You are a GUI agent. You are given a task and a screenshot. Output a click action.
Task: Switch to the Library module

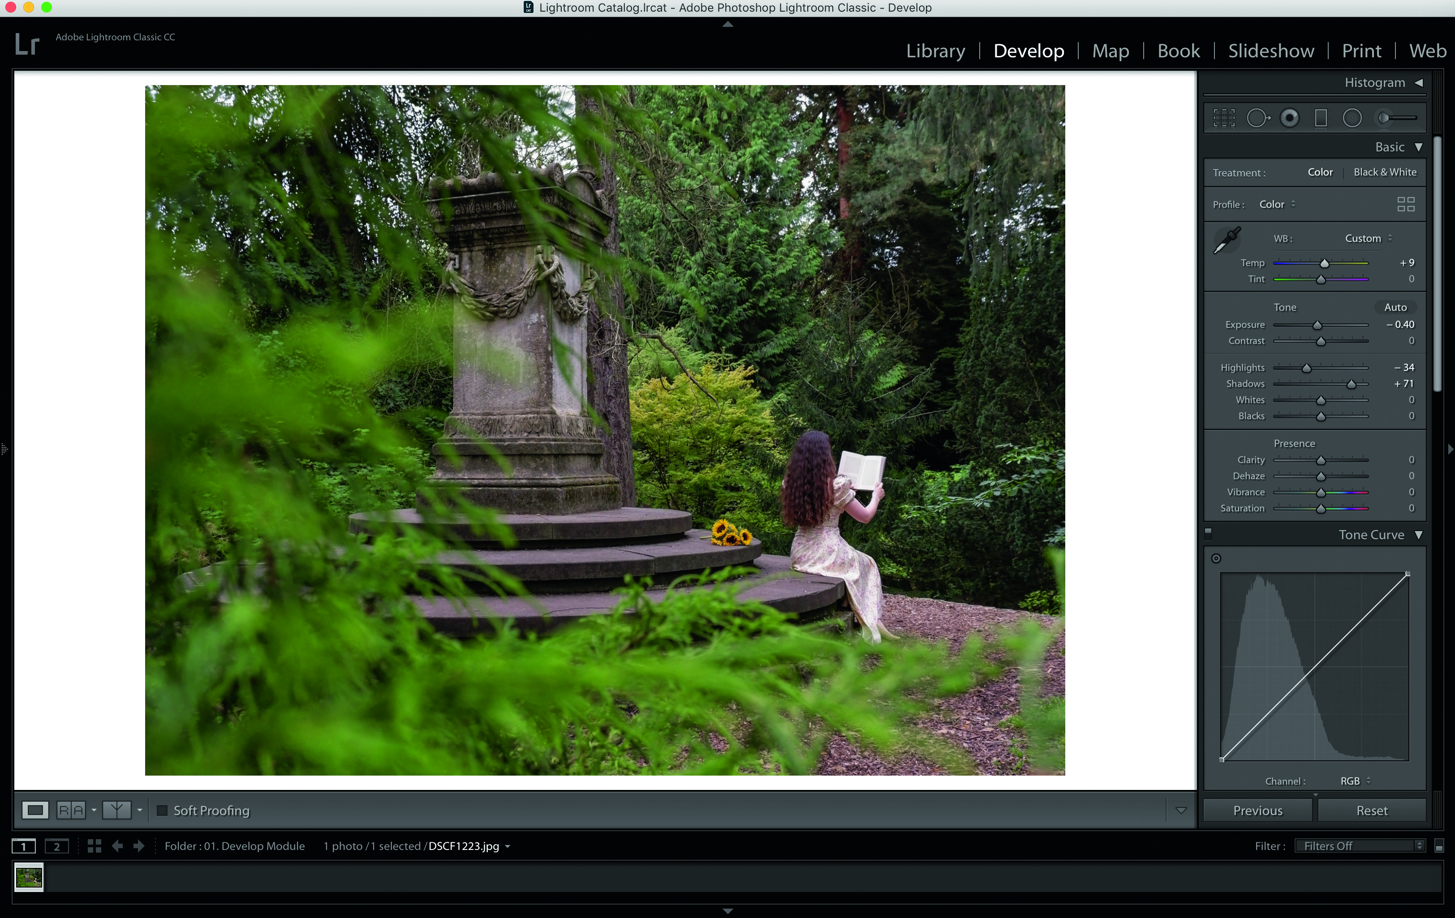pyautogui.click(x=935, y=51)
